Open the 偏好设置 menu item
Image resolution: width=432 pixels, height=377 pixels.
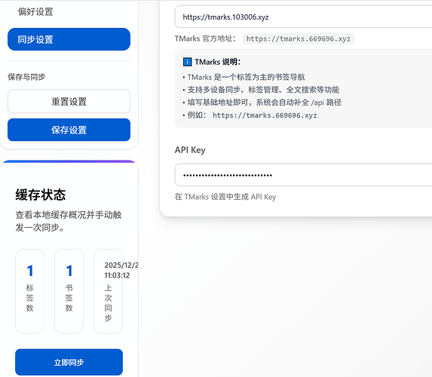(35, 12)
